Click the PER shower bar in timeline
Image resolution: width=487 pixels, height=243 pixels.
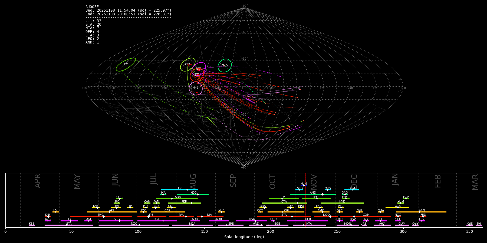185,203
